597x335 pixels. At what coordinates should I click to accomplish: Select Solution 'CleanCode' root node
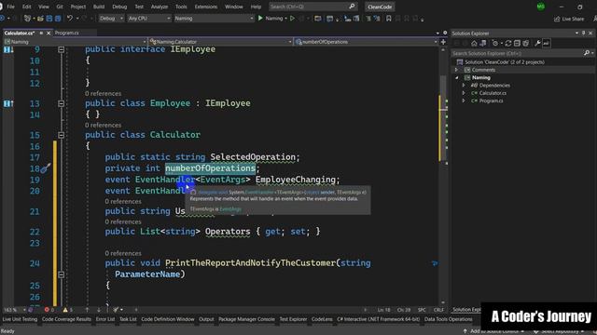[505, 62]
